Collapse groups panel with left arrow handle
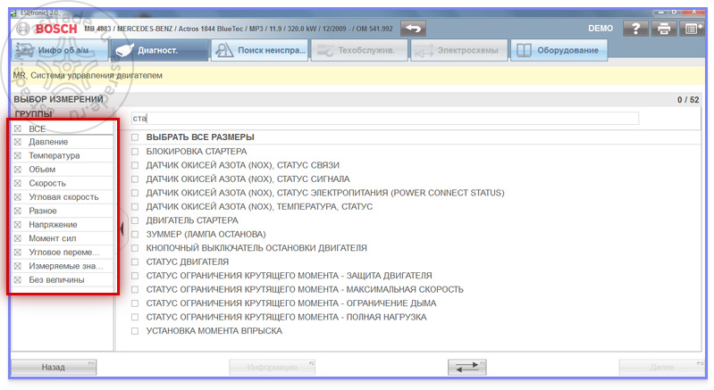714x390 pixels. tap(122, 228)
